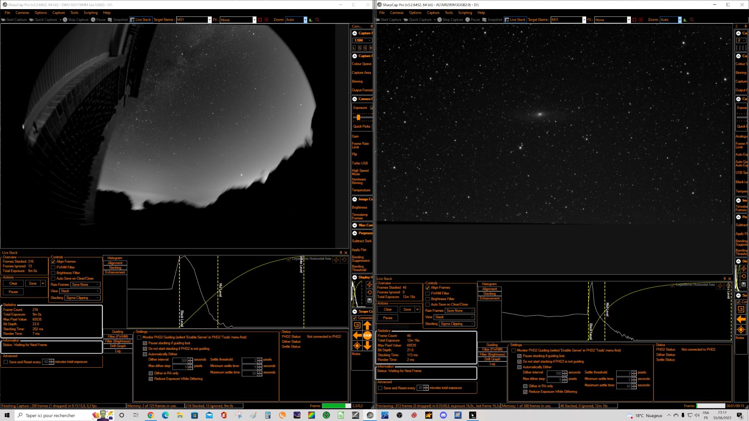Screen dimensions: 749x421
Task: Click red focus-circle icon after Zoom in left toolbar
Action: [317, 20]
